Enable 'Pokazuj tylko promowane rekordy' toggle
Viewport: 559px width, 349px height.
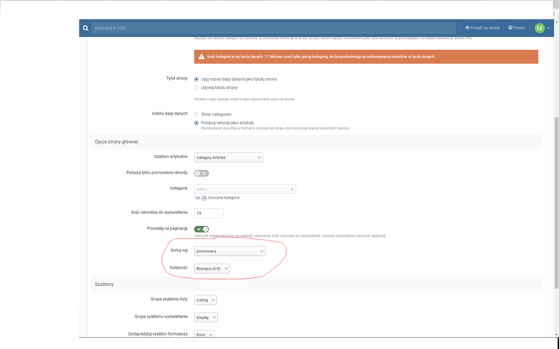(201, 173)
